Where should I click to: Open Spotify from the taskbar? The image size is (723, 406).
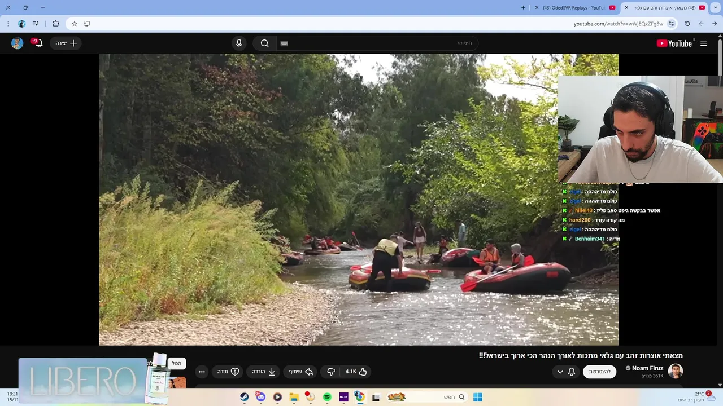click(327, 397)
